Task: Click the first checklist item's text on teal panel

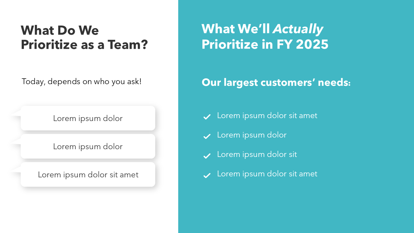Action: (x=267, y=116)
